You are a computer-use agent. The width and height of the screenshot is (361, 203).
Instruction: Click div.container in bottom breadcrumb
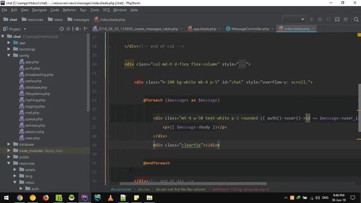[121, 189]
